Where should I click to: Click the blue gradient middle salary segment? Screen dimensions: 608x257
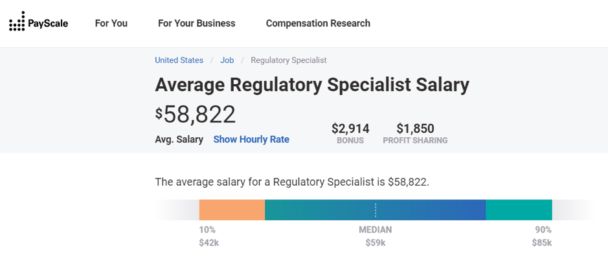click(376, 210)
